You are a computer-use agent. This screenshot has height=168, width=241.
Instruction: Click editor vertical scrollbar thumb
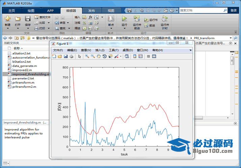click(232, 60)
